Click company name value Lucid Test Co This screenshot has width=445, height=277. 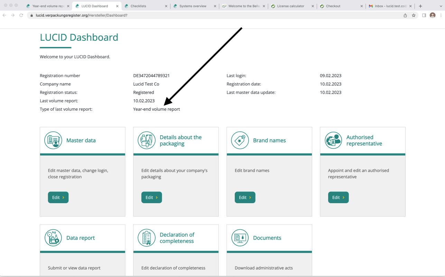[x=146, y=84]
